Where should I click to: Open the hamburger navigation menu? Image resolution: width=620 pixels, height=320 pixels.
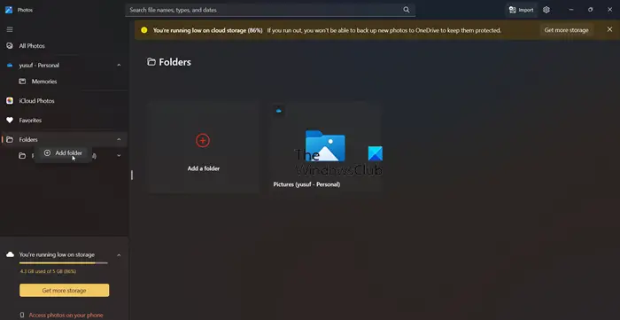pos(10,29)
